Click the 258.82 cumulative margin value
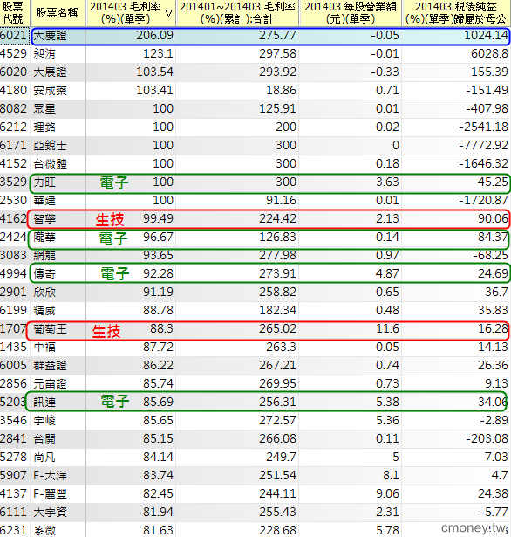 [277, 293]
